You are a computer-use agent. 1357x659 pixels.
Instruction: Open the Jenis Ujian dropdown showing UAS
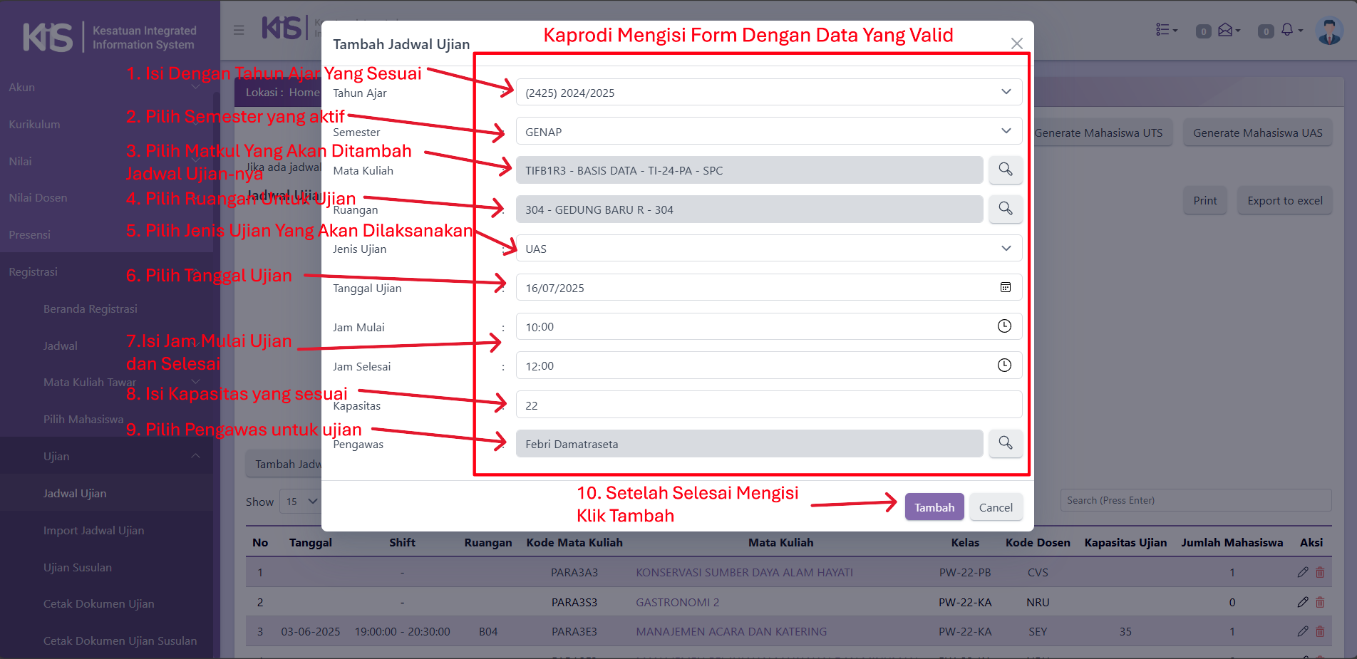click(x=768, y=249)
